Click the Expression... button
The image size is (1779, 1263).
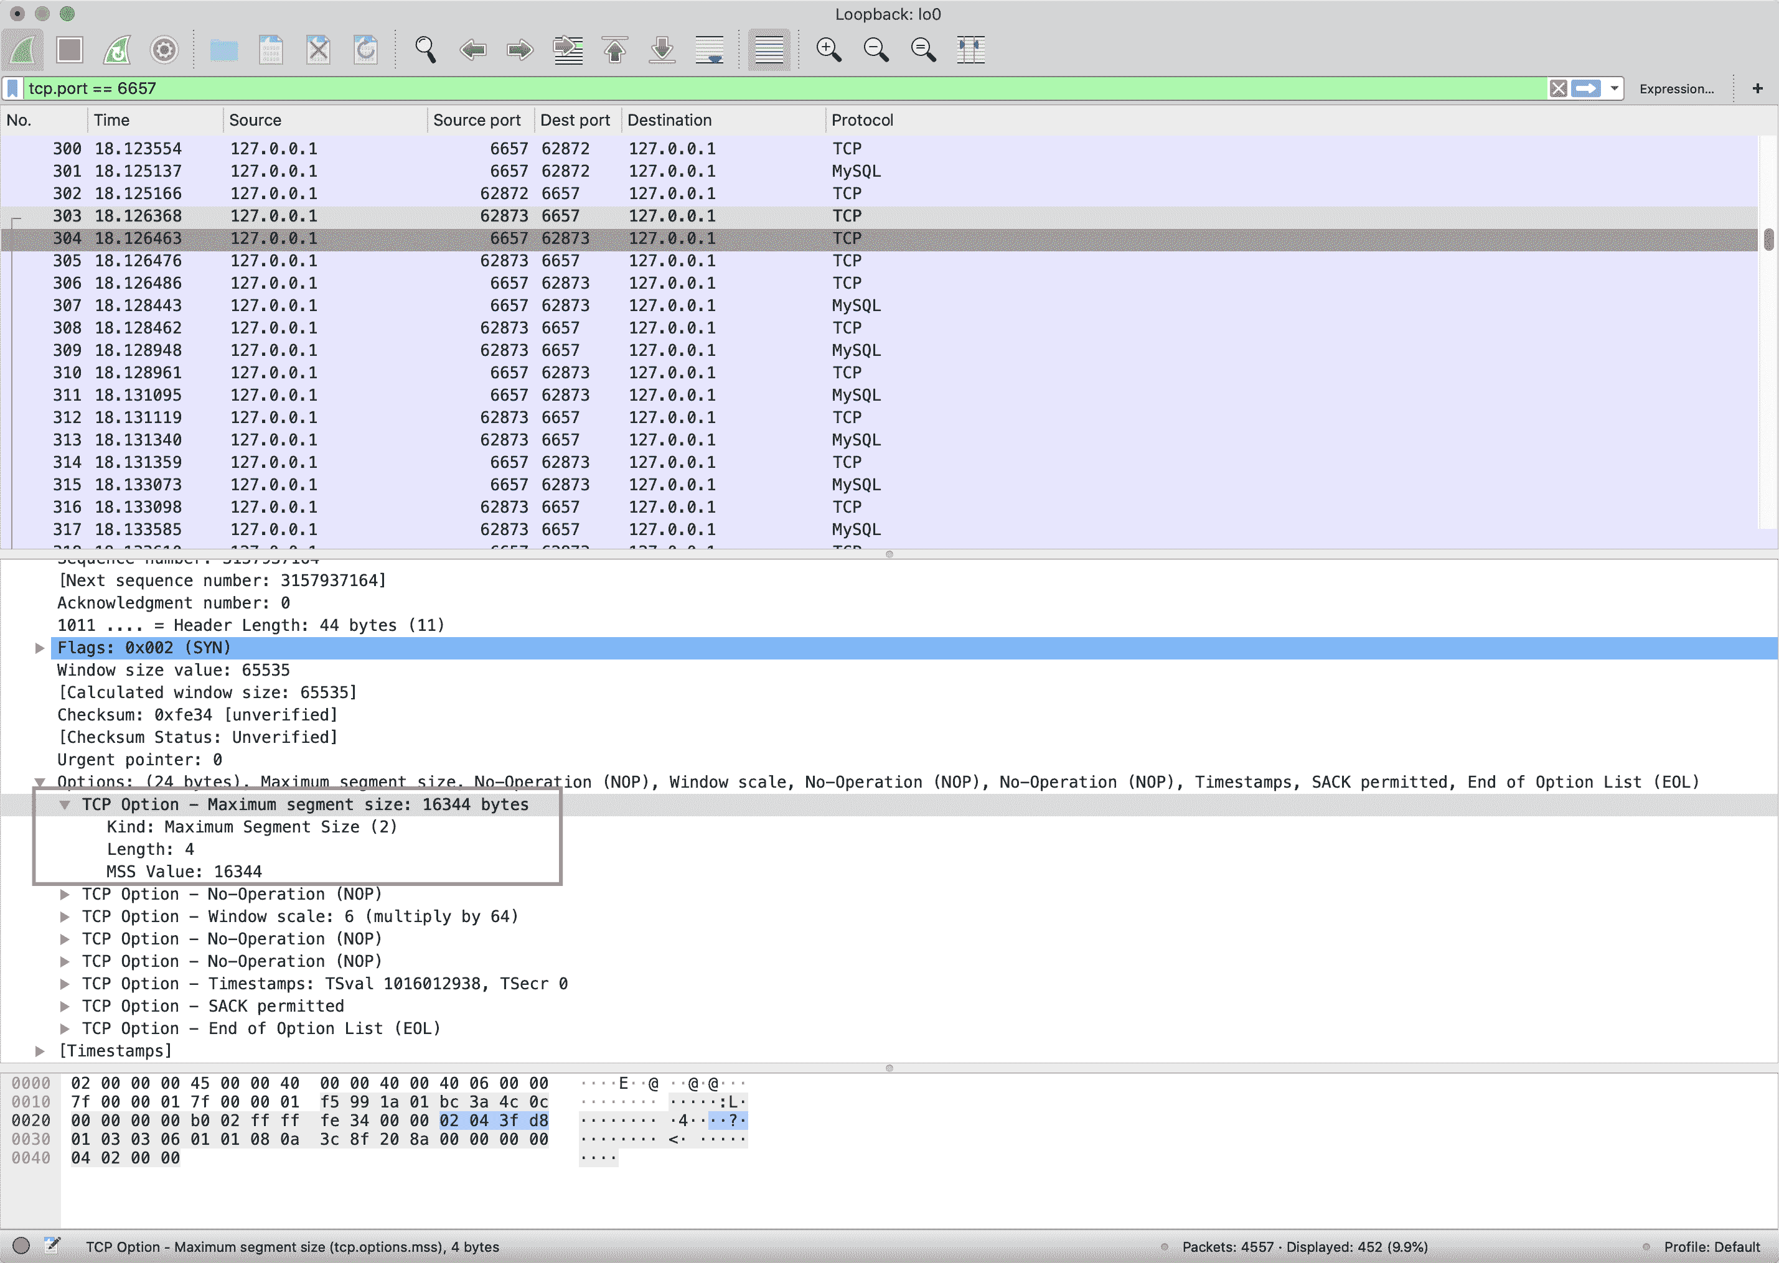click(1676, 88)
